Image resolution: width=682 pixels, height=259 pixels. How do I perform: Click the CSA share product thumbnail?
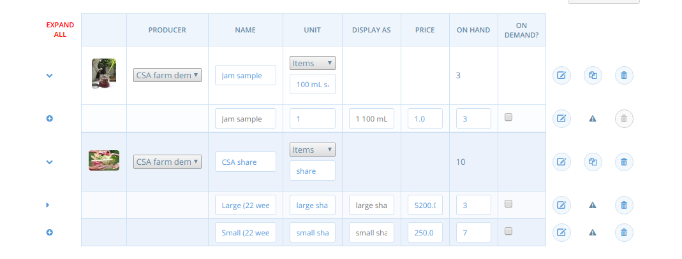(104, 160)
